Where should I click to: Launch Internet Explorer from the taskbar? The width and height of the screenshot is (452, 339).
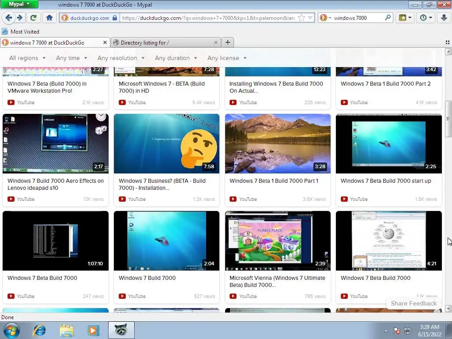39,330
